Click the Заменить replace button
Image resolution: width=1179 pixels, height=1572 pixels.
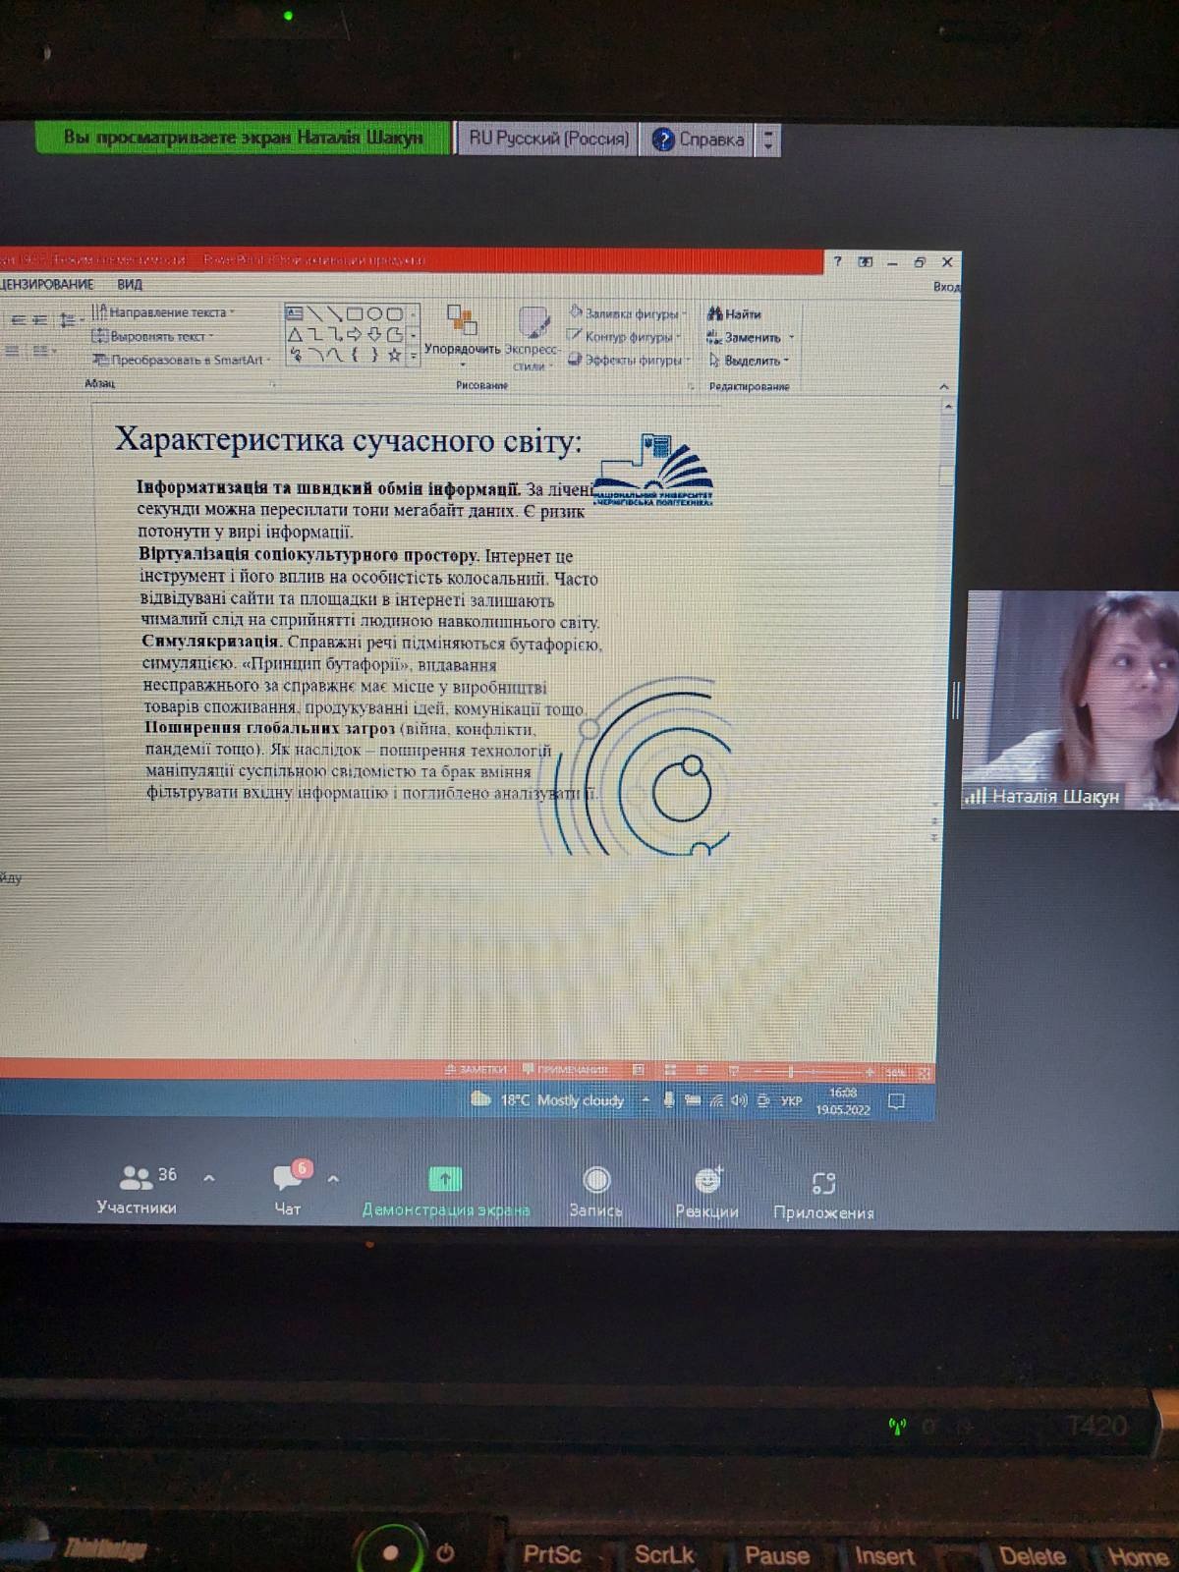coord(751,337)
